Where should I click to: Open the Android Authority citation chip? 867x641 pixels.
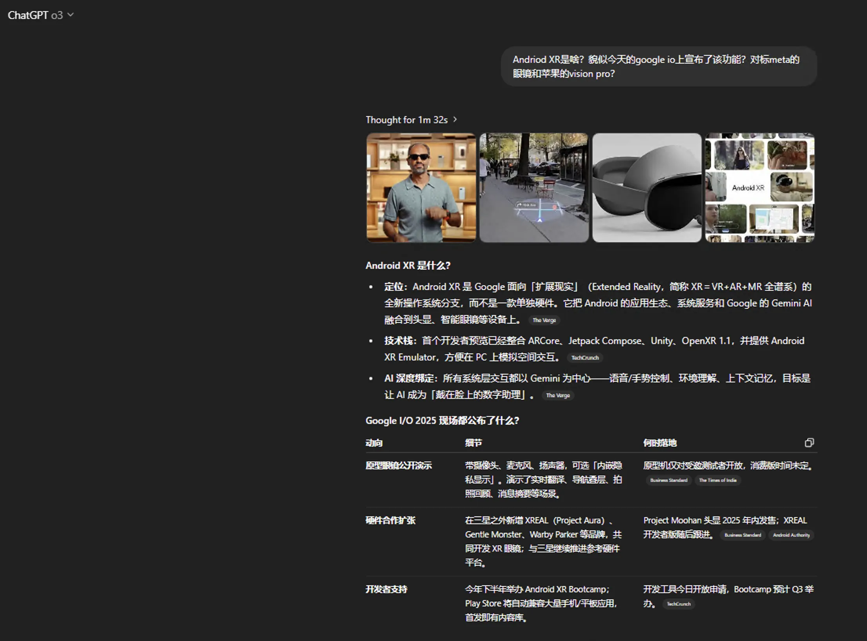click(791, 535)
